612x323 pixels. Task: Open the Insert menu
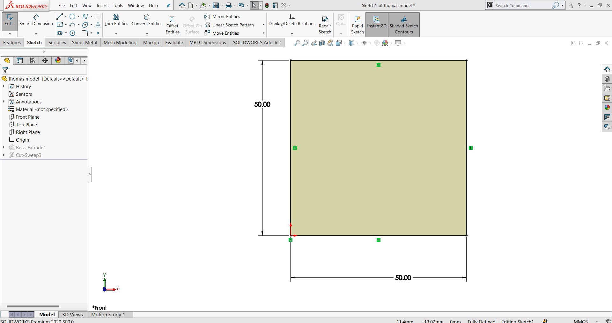(102, 5)
